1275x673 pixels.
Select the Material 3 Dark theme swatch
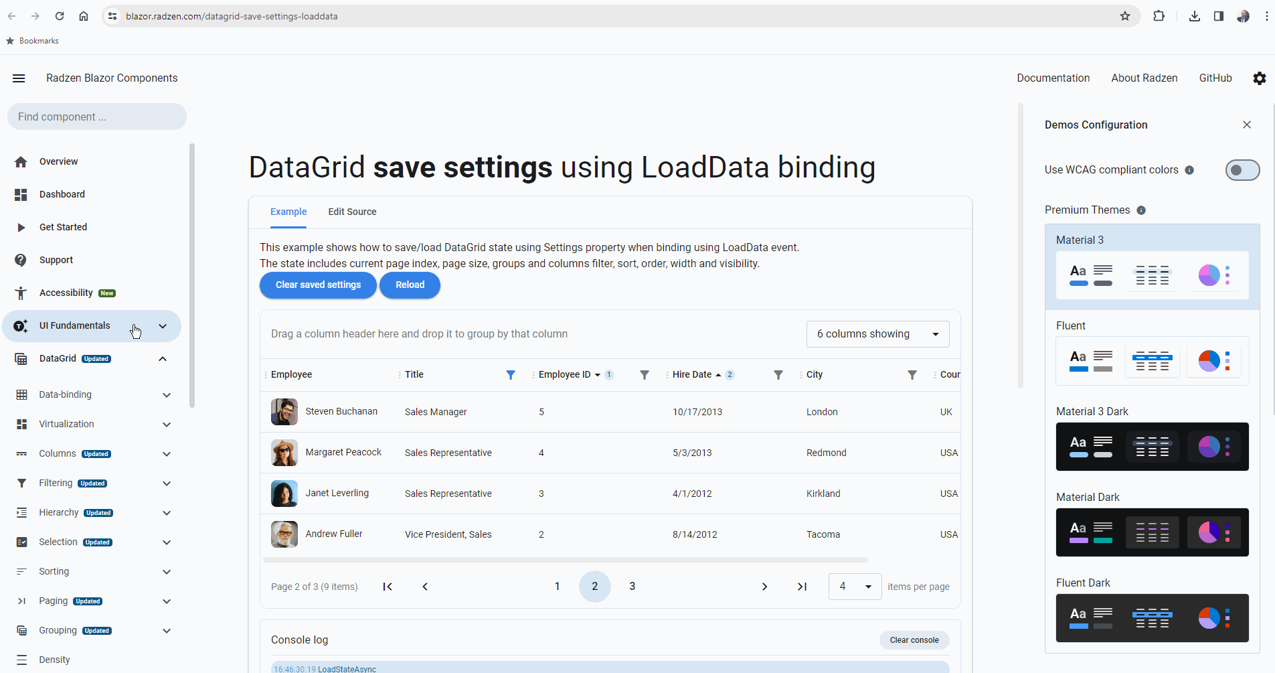(x=1152, y=447)
